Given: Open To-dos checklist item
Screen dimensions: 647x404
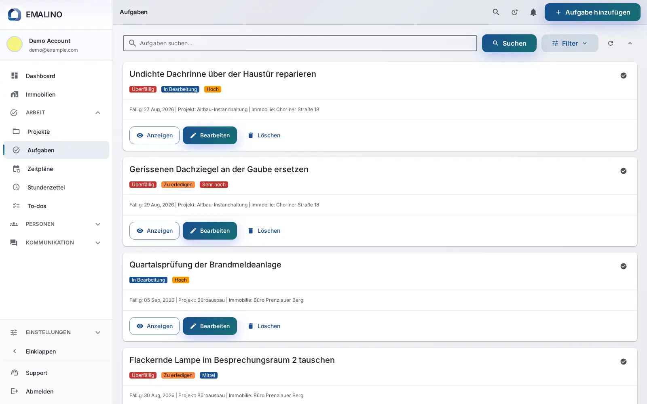Looking at the screenshot, I should (56, 206).
